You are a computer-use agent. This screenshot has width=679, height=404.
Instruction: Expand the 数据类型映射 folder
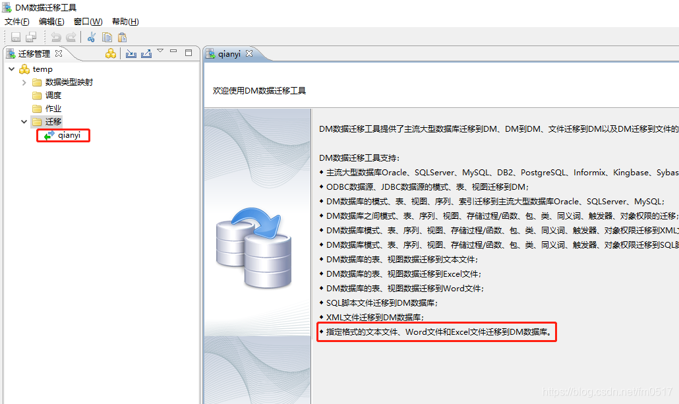[24, 82]
